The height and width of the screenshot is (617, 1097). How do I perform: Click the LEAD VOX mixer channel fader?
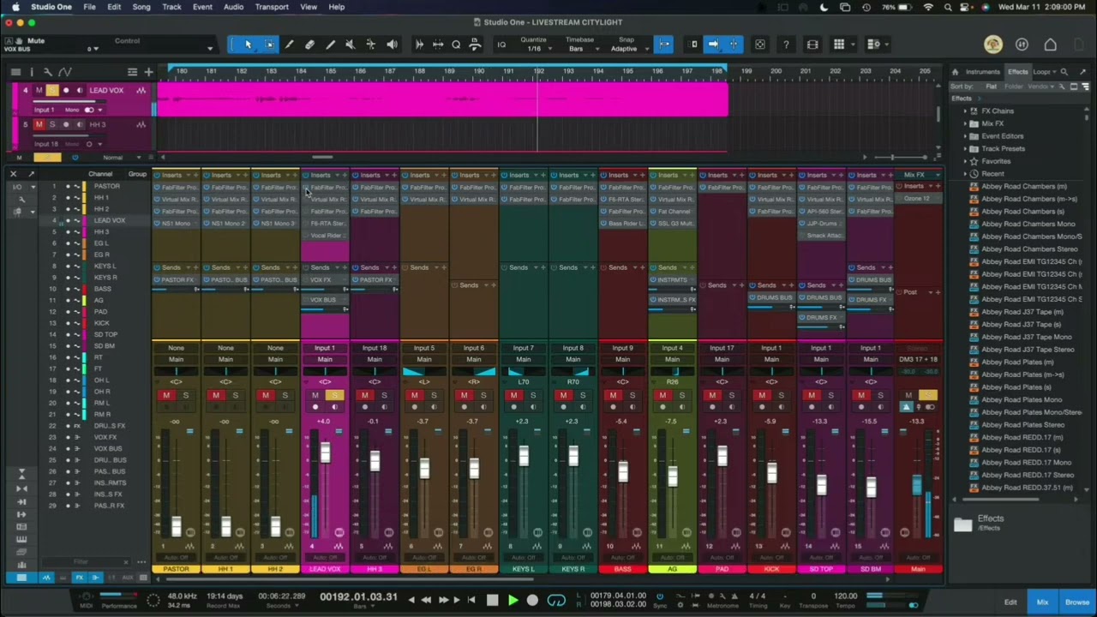(x=325, y=453)
